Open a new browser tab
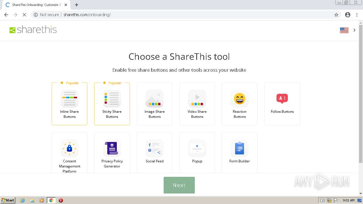 [77, 5]
